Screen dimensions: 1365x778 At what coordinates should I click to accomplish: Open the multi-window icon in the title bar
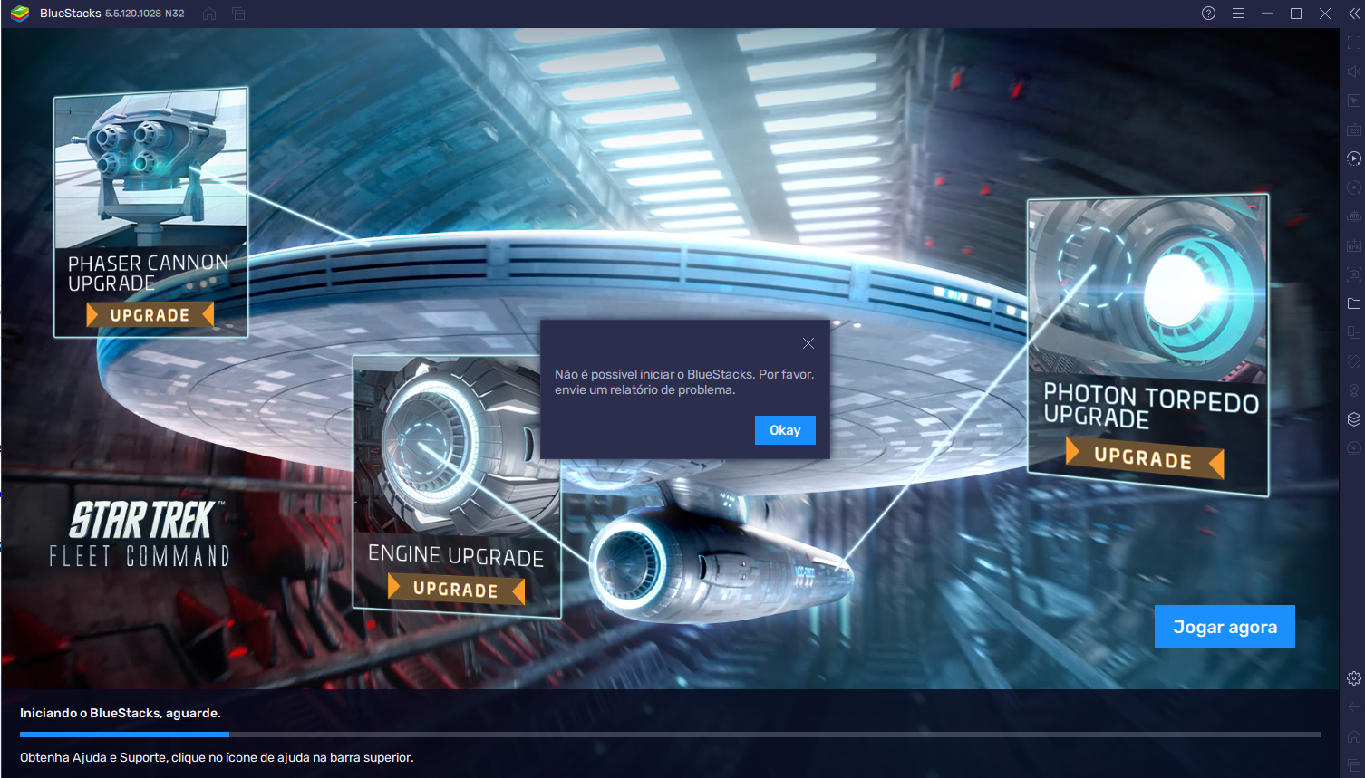pyautogui.click(x=238, y=14)
